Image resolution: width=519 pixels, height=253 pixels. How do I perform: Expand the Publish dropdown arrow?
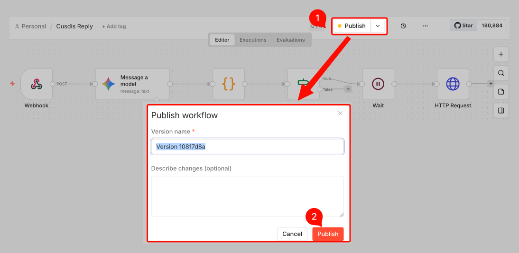tap(378, 26)
